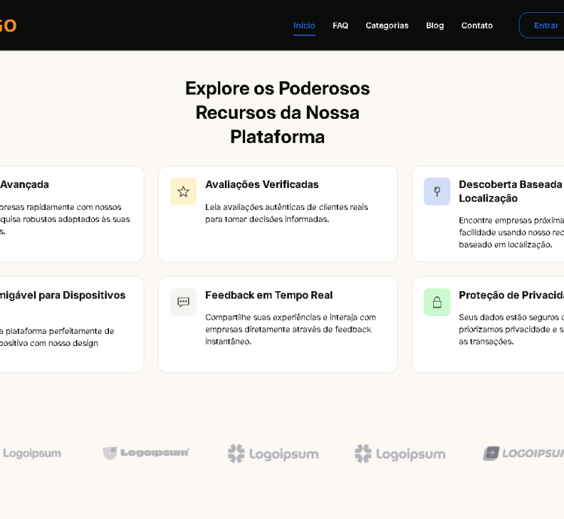Click the orange site logo in header
Screen dimensions: 564x519
tap(8, 26)
